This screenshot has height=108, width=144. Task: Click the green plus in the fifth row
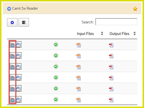tap(56, 88)
